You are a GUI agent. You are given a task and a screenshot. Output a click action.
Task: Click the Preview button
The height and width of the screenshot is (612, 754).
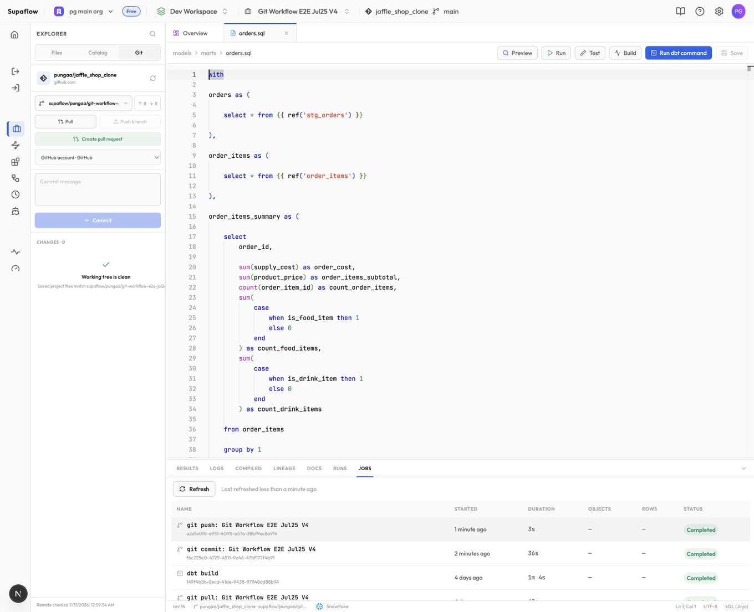coord(517,53)
